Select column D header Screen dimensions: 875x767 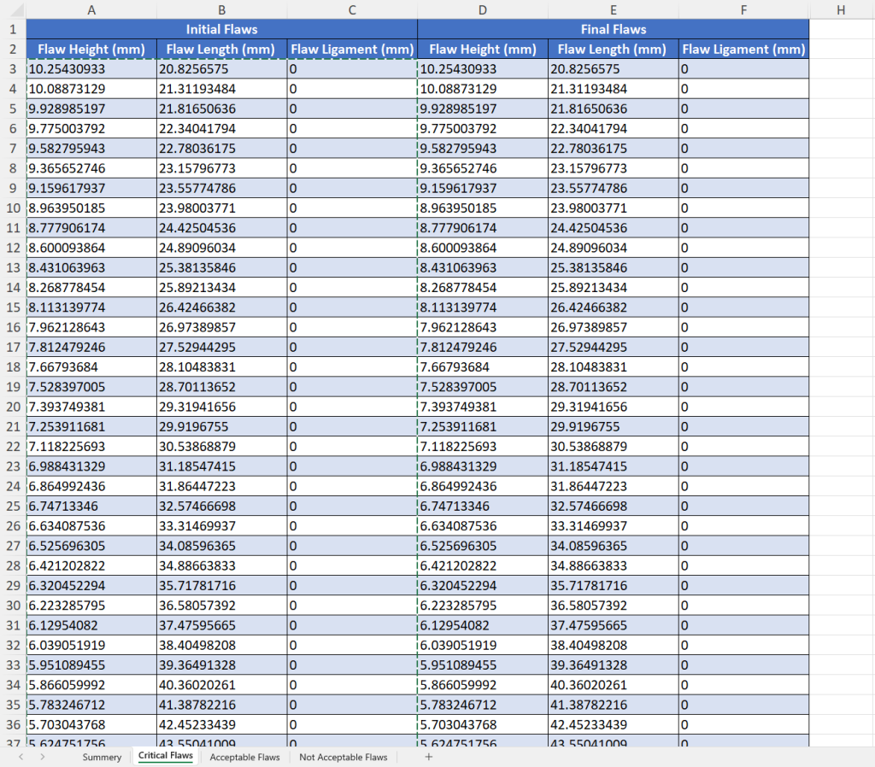483,9
